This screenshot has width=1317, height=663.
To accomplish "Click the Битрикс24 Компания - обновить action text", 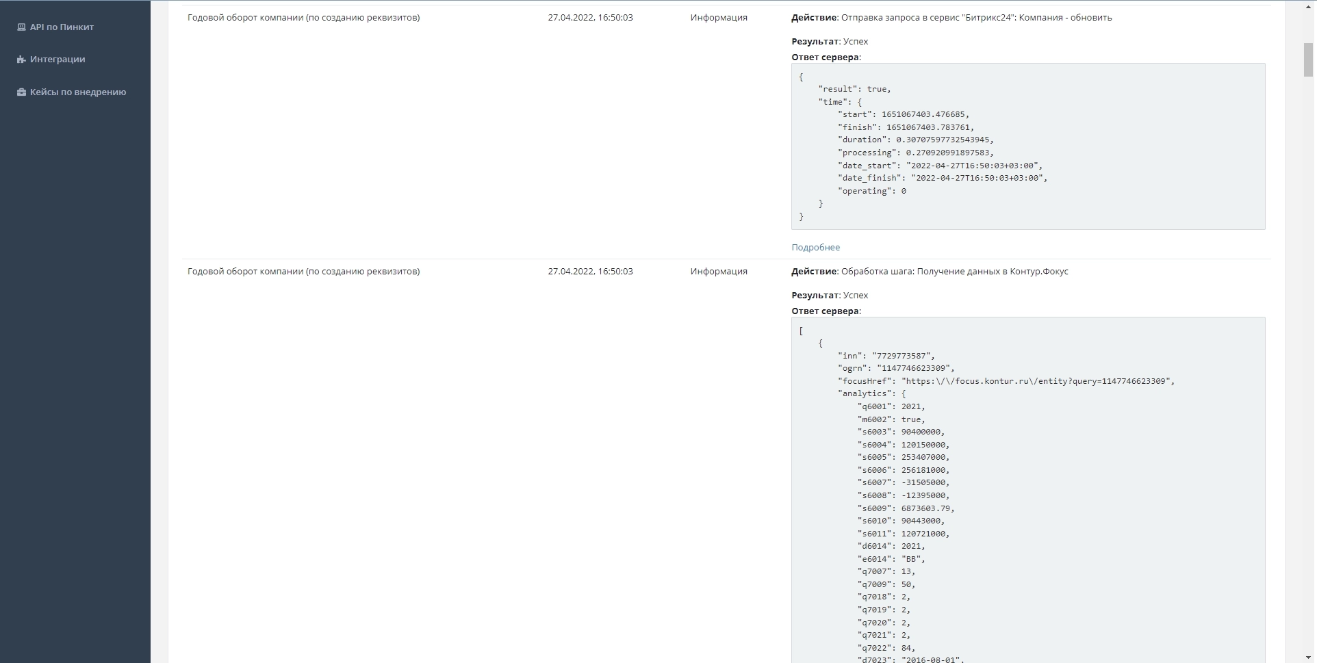I will 976,18.
